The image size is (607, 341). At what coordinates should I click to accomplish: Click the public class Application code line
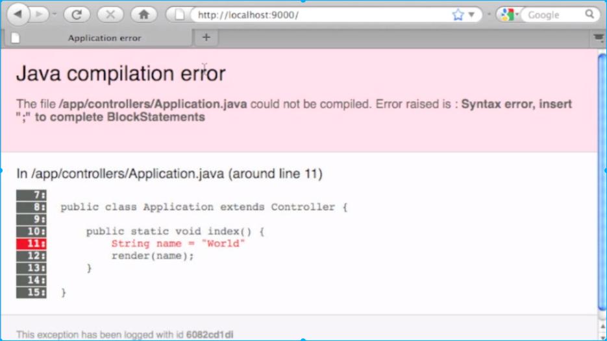point(204,207)
